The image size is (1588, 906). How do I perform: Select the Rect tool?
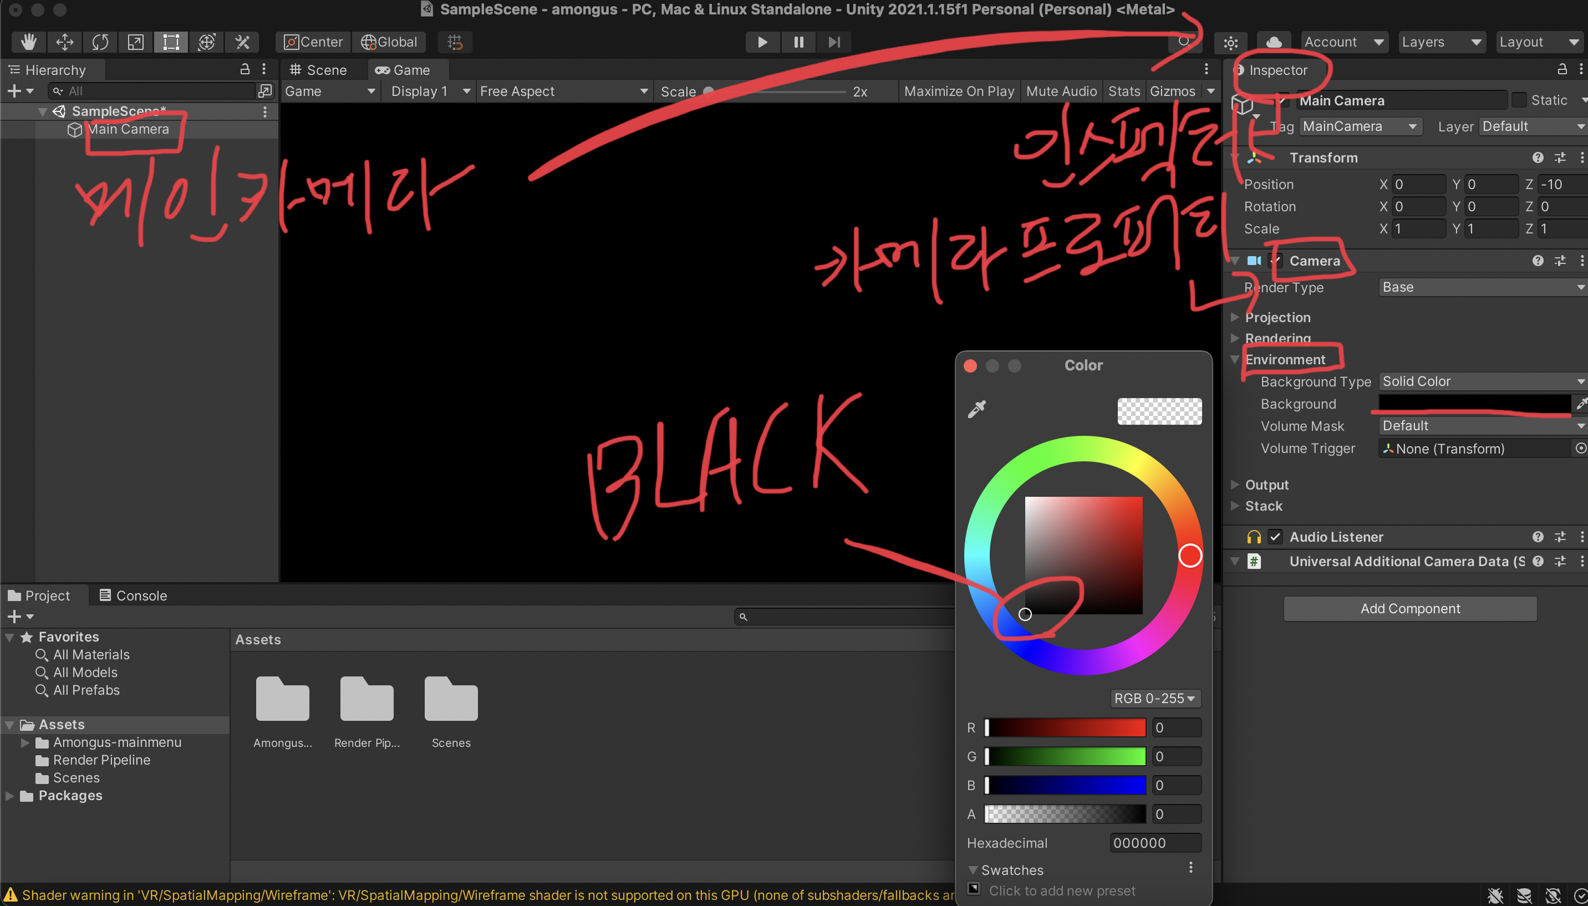click(x=170, y=42)
